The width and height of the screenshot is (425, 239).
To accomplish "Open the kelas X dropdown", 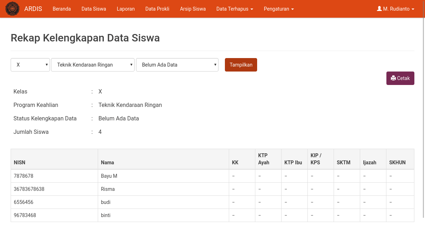I will (30, 64).
